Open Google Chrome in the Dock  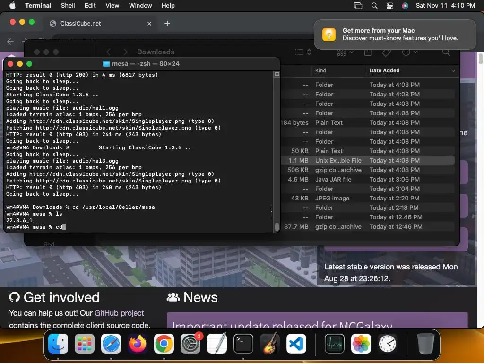point(164,344)
